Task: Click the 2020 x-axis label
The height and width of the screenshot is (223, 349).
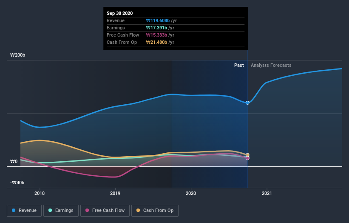Action: [191, 193]
